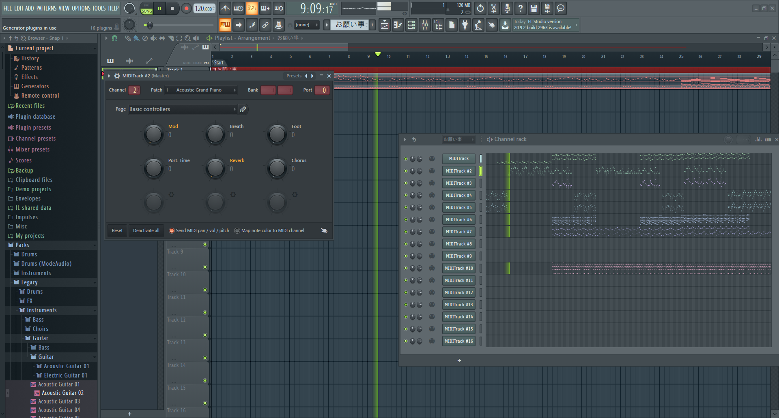
Task: Open the OPTIONS menu
Action: (x=81, y=8)
